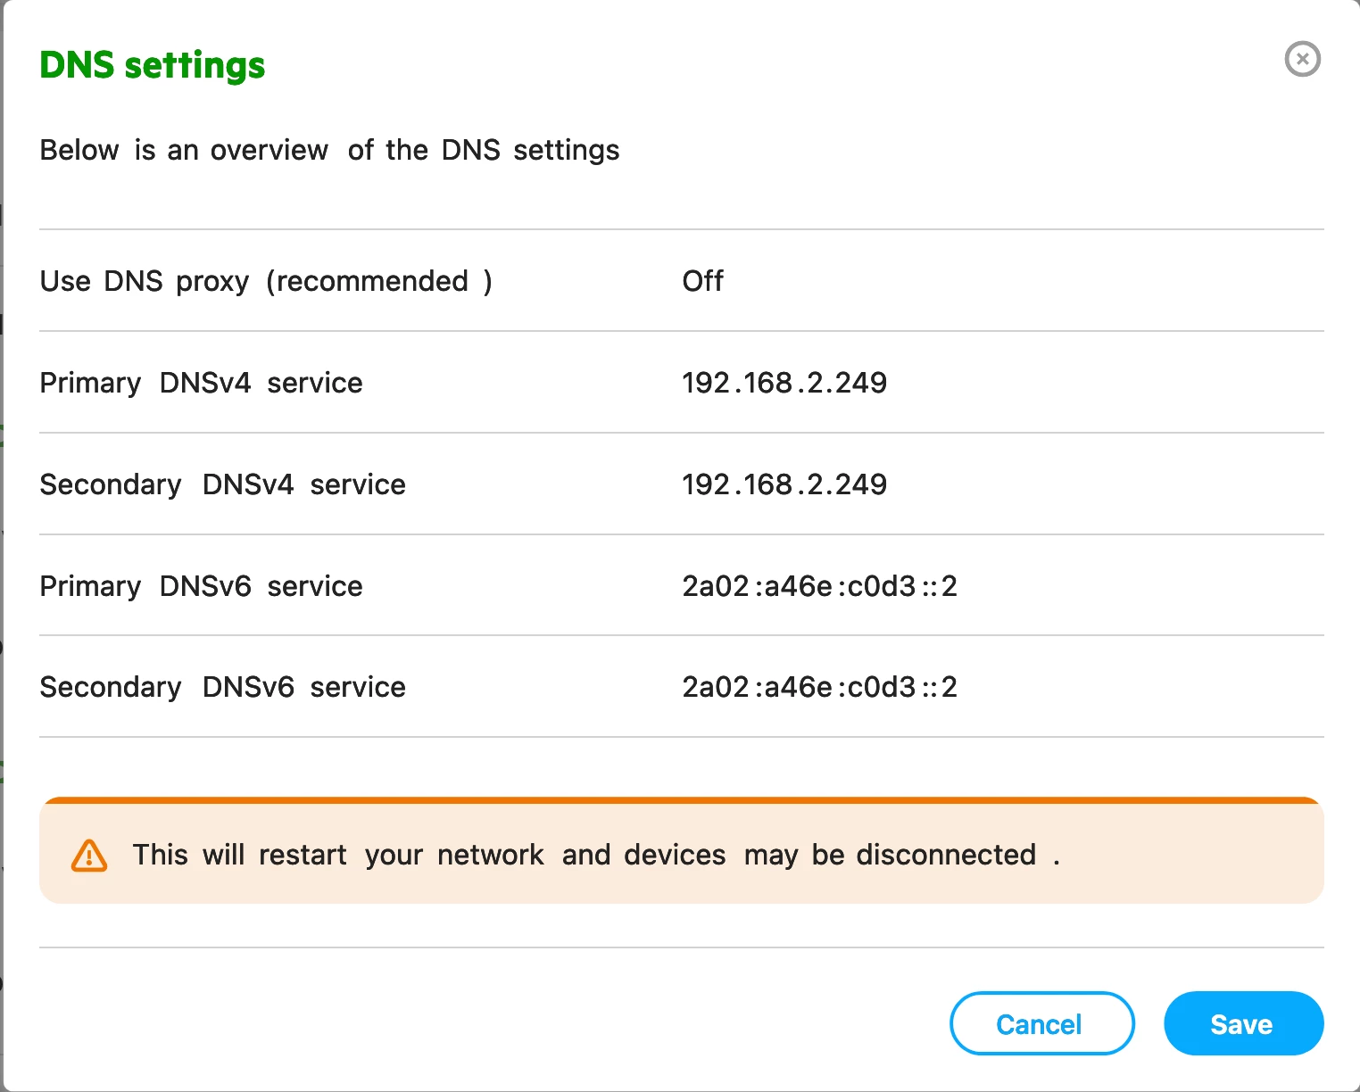
Task: Save the DNS settings
Action: (x=1243, y=1023)
